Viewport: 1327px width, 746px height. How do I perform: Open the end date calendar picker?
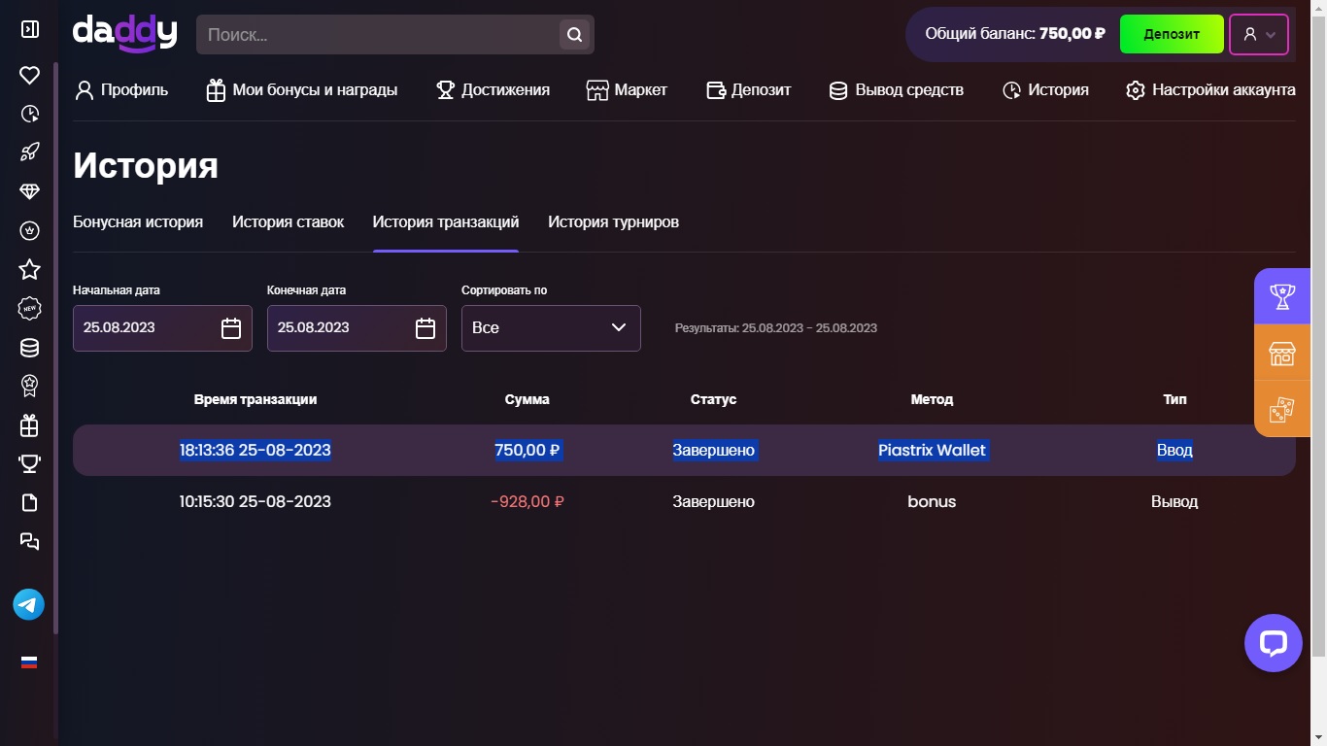[x=425, y=328]
